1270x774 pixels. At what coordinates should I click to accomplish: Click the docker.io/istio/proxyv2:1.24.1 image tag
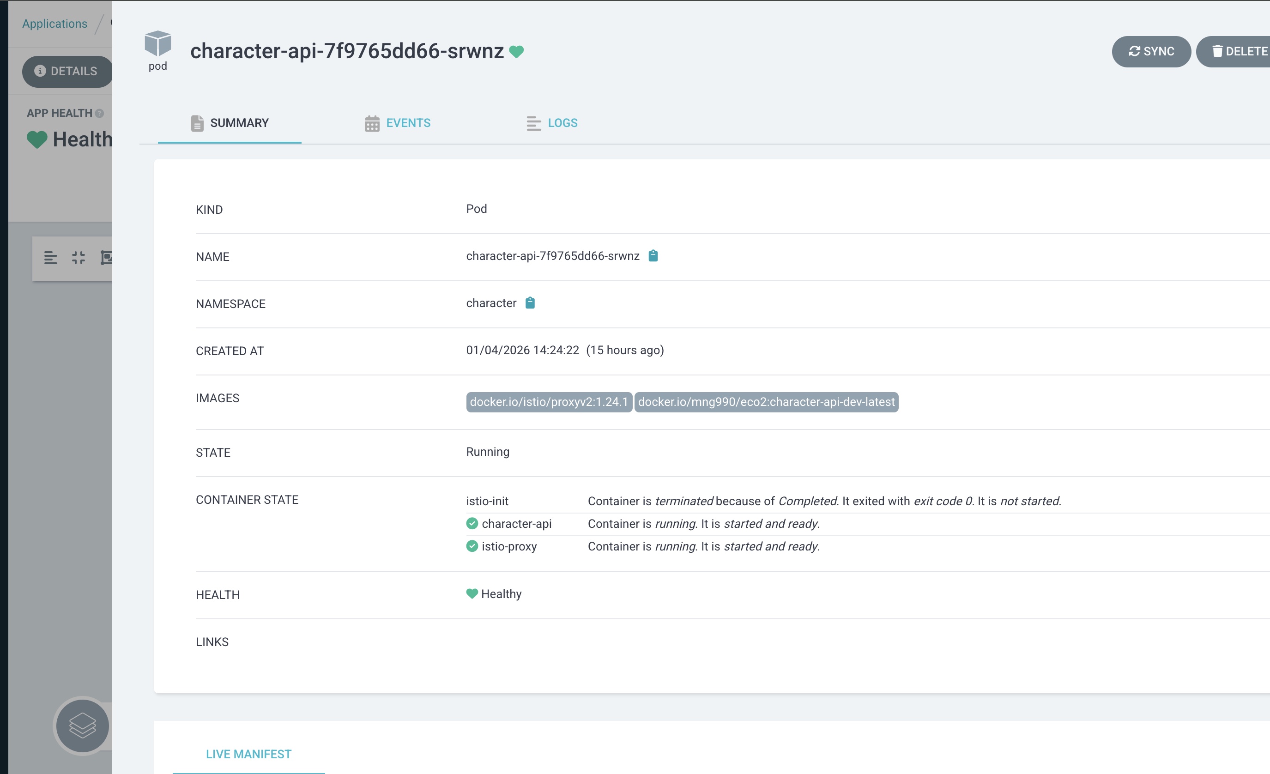pyautogui.click(x=549, y=402)
